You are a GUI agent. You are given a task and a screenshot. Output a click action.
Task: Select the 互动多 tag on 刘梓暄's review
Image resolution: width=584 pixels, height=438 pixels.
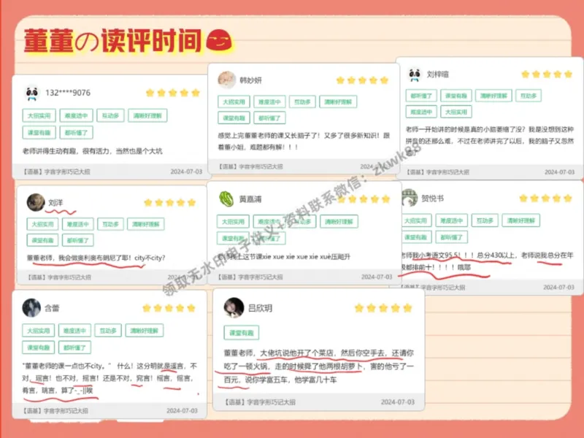[x=529, y=96]
